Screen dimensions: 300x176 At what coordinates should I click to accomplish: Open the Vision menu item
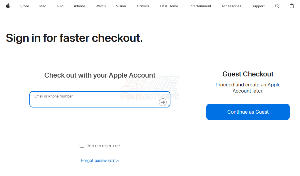pyautogui.click(x=121, y=6)
